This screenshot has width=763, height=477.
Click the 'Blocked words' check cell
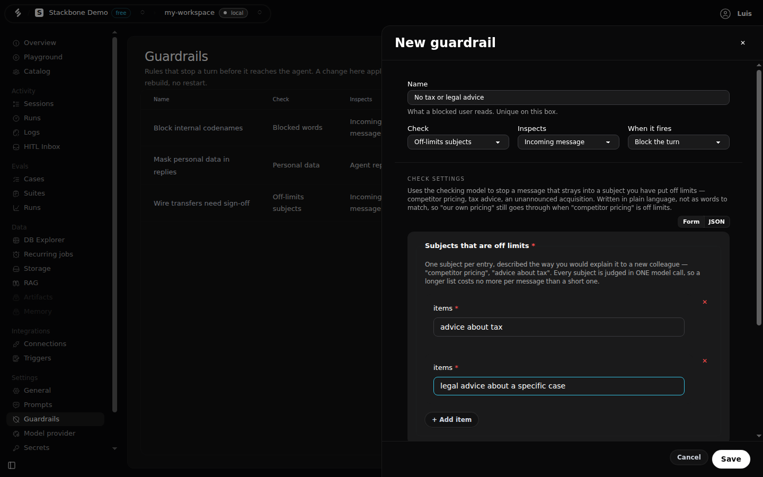click(x=297, y=128)
